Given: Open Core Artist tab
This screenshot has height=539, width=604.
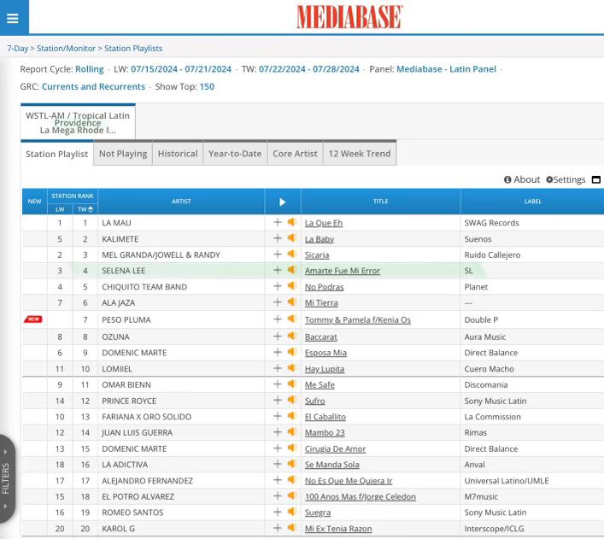Looking at the screenshot, I should pyautogui.click(x=295, y=154).
